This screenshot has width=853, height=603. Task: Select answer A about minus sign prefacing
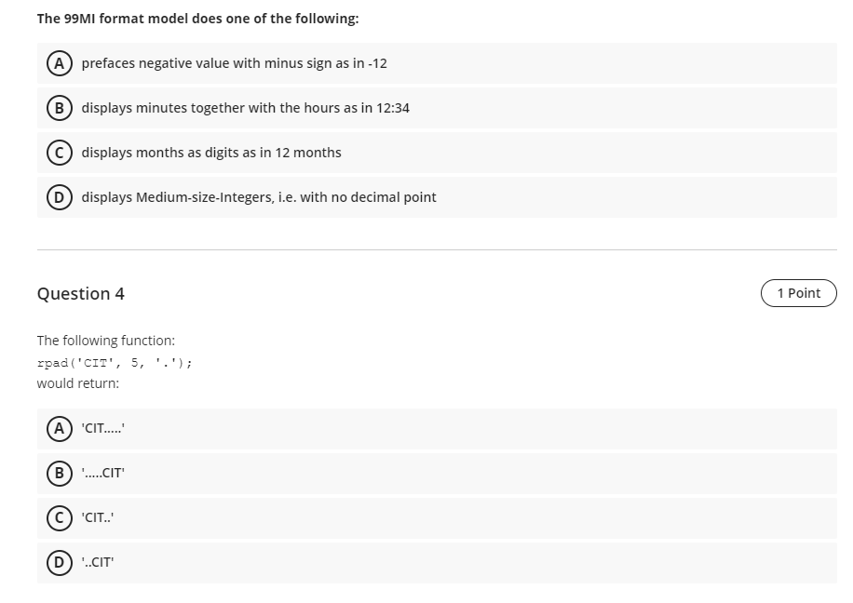point(233,63)
